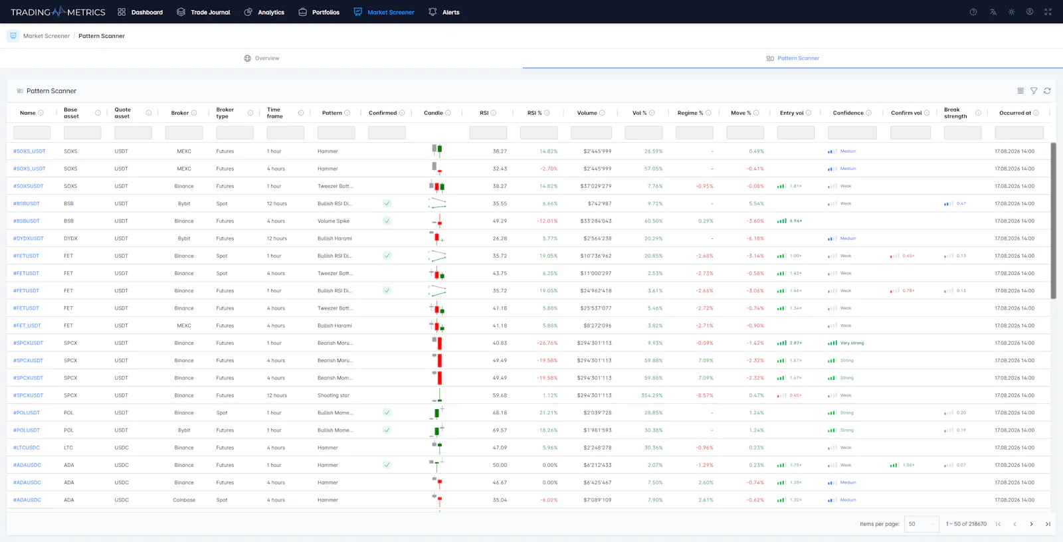Open the user account profile icon
Screen dimensions: 1063x542
pos(1030,12)
